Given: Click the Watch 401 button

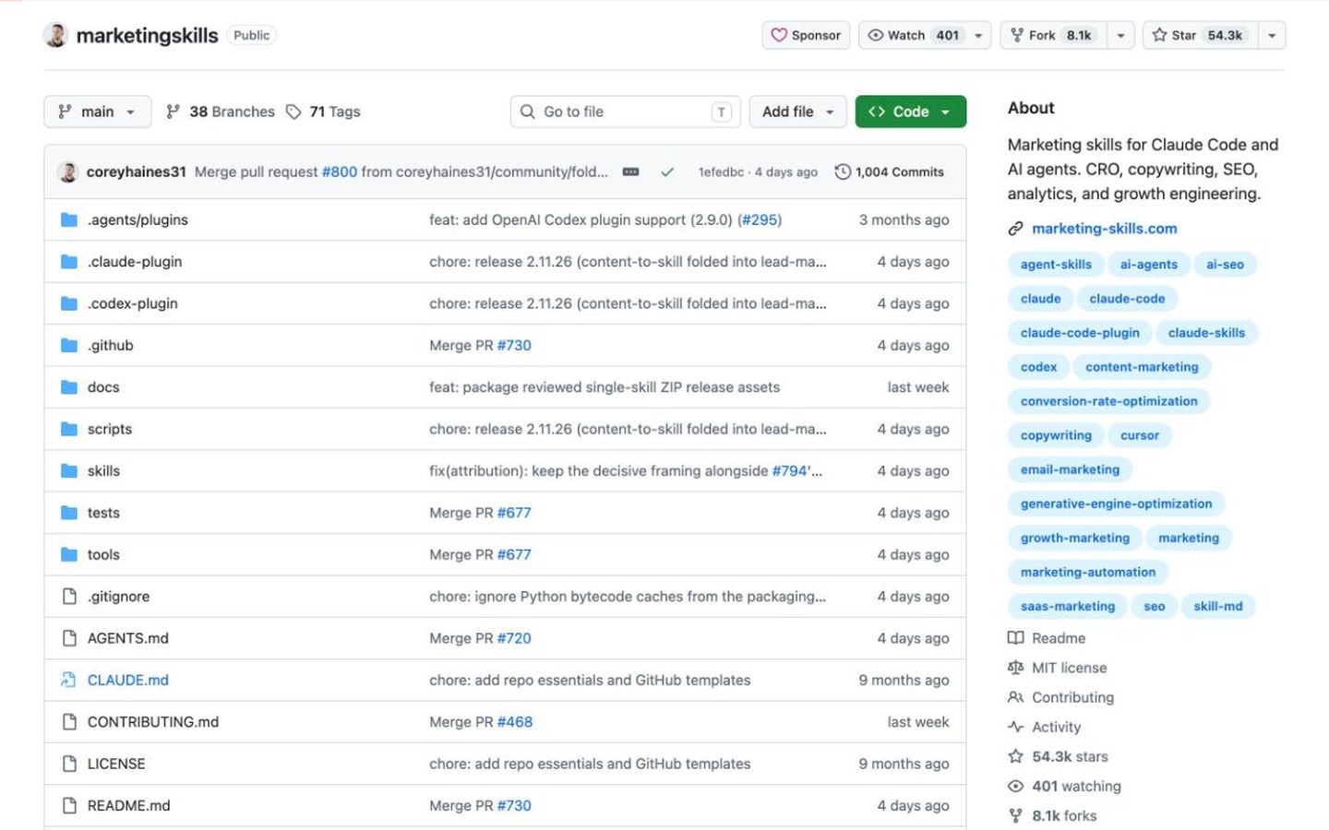Looking at the screenshot, I should (914, 35).
